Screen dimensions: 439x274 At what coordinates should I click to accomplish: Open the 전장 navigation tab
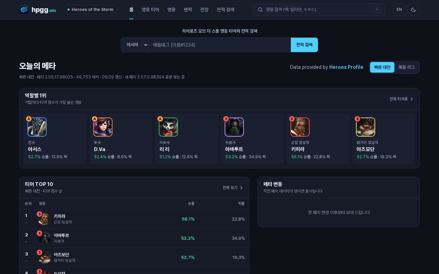pyautogui.click(x=204, y=10)
